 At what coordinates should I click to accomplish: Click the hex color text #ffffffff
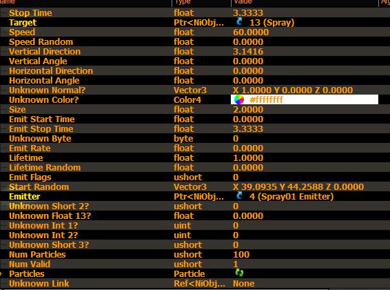pos(266,99)
